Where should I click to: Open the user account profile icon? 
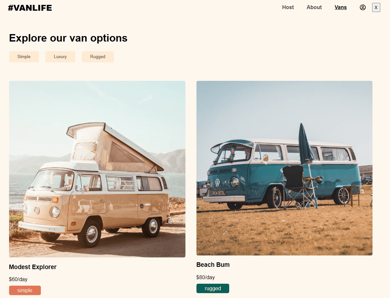tap(362, 7)
